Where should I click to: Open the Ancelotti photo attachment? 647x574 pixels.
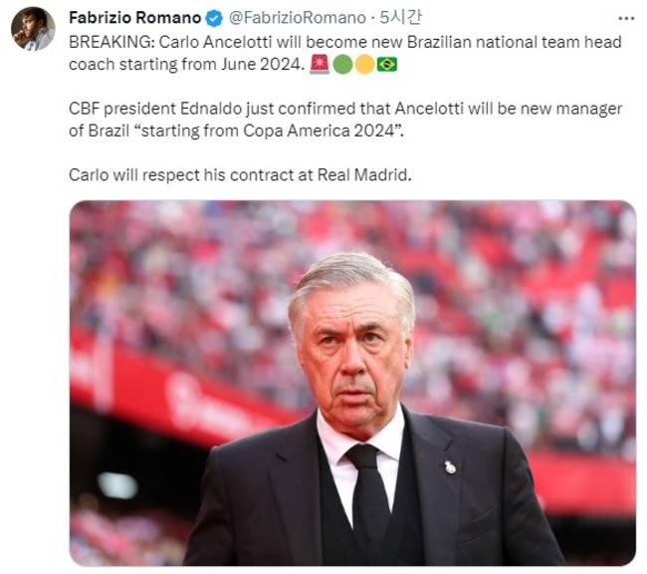pos(351,384)
